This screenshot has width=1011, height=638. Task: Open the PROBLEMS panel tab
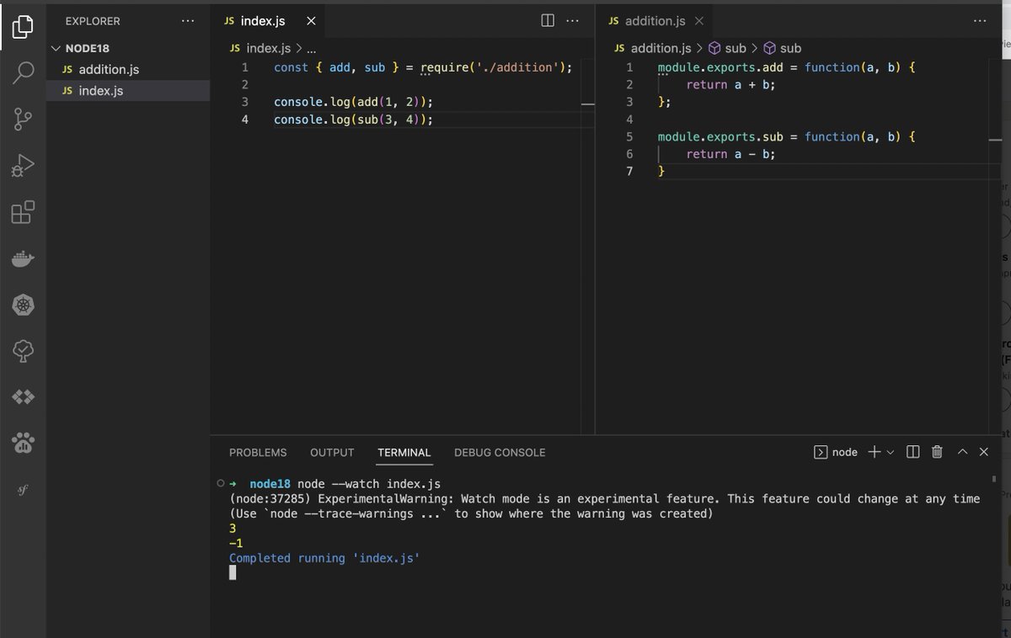tap(258, 452)
